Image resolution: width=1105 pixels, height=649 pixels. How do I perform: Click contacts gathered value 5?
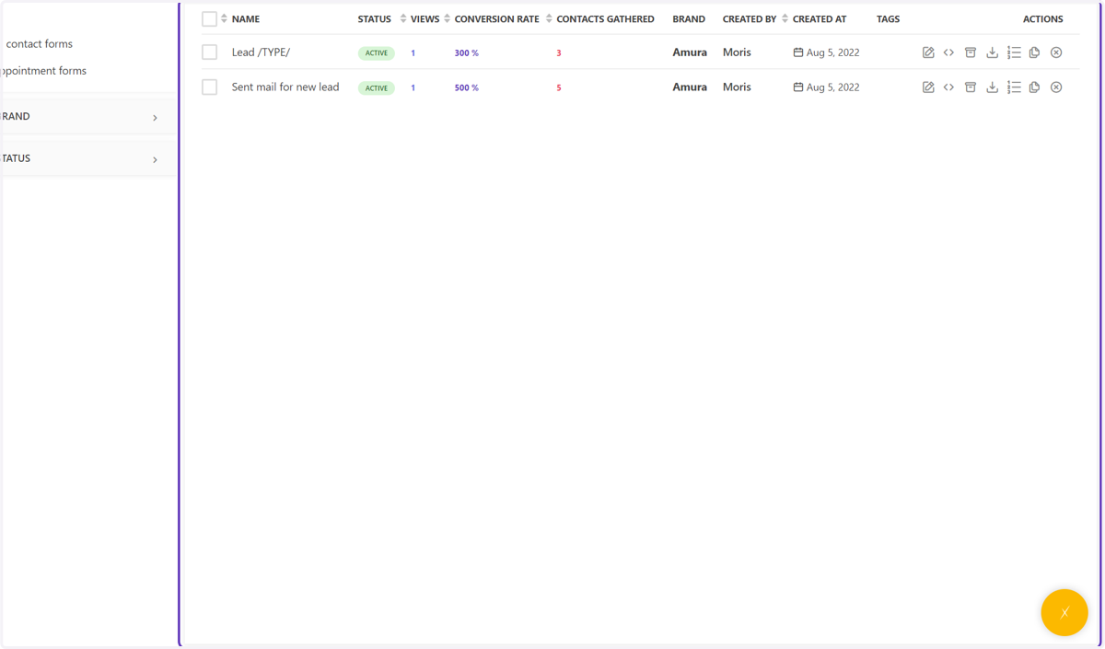coord(559,88)
